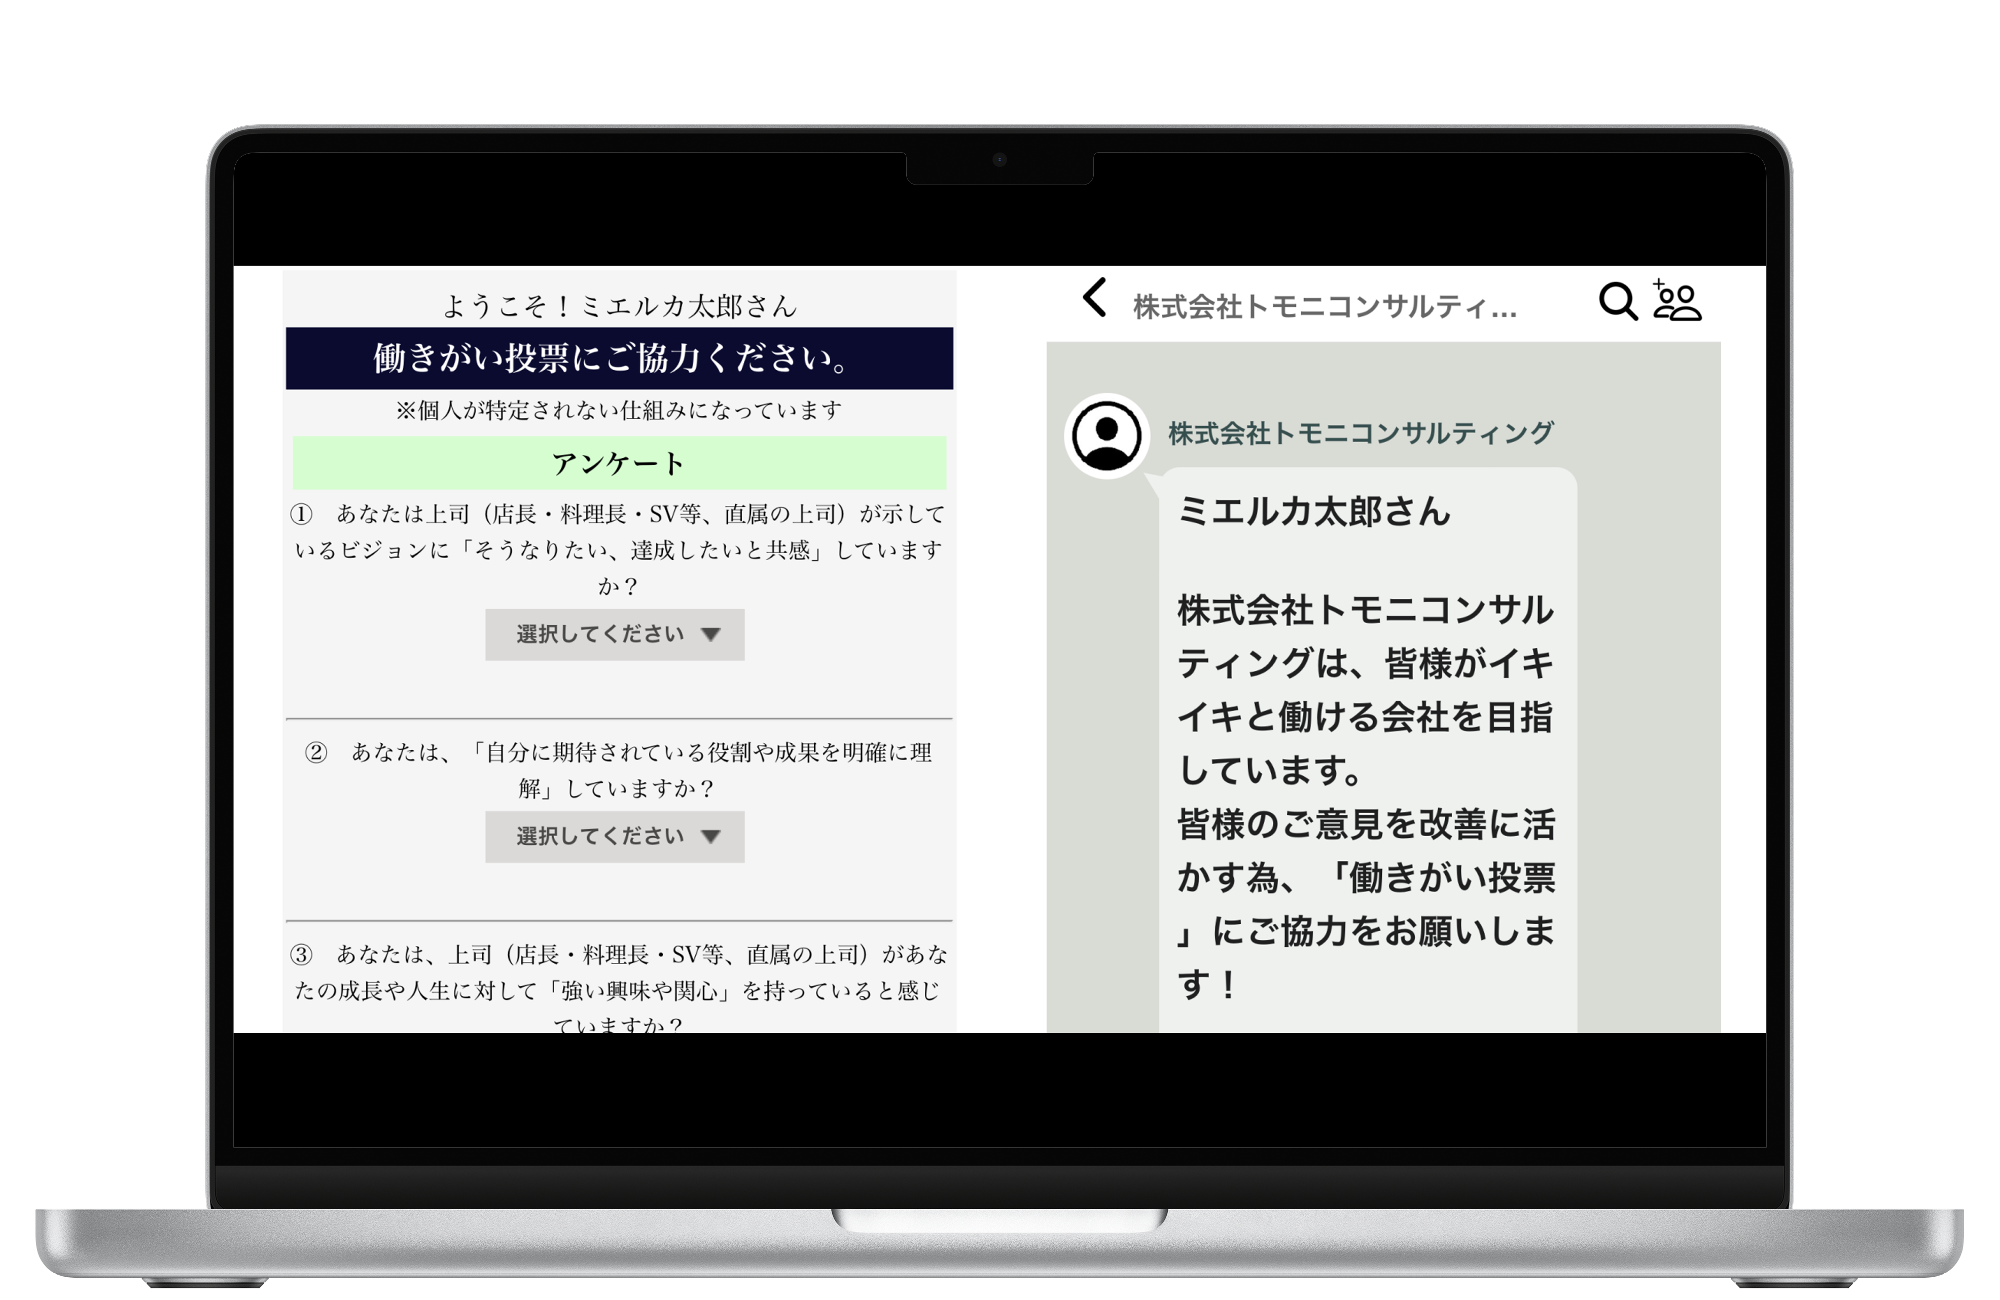Open the 選択してください dropdown for question ②
Screen dimensions: 2000x1300
pos(600,836)
